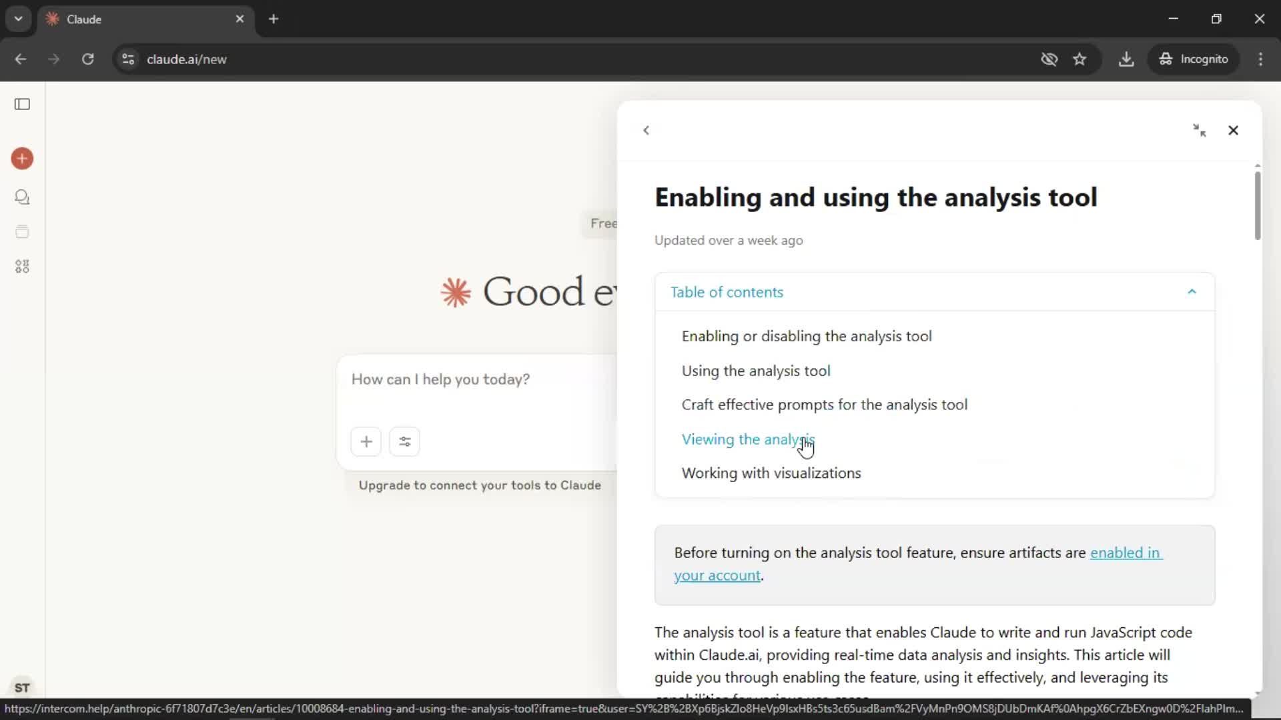
Task: Click the attachment plus button in the prompt box
Action: pyautogui.click(x=366, y=441)
